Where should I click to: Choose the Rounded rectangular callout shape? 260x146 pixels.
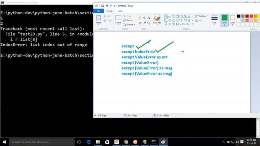point(181,24)
